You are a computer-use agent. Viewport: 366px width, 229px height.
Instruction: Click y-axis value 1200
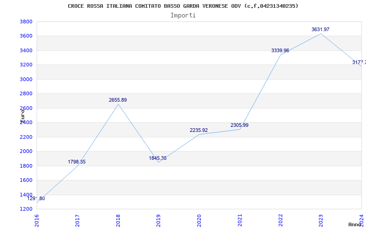click(26, 209)
